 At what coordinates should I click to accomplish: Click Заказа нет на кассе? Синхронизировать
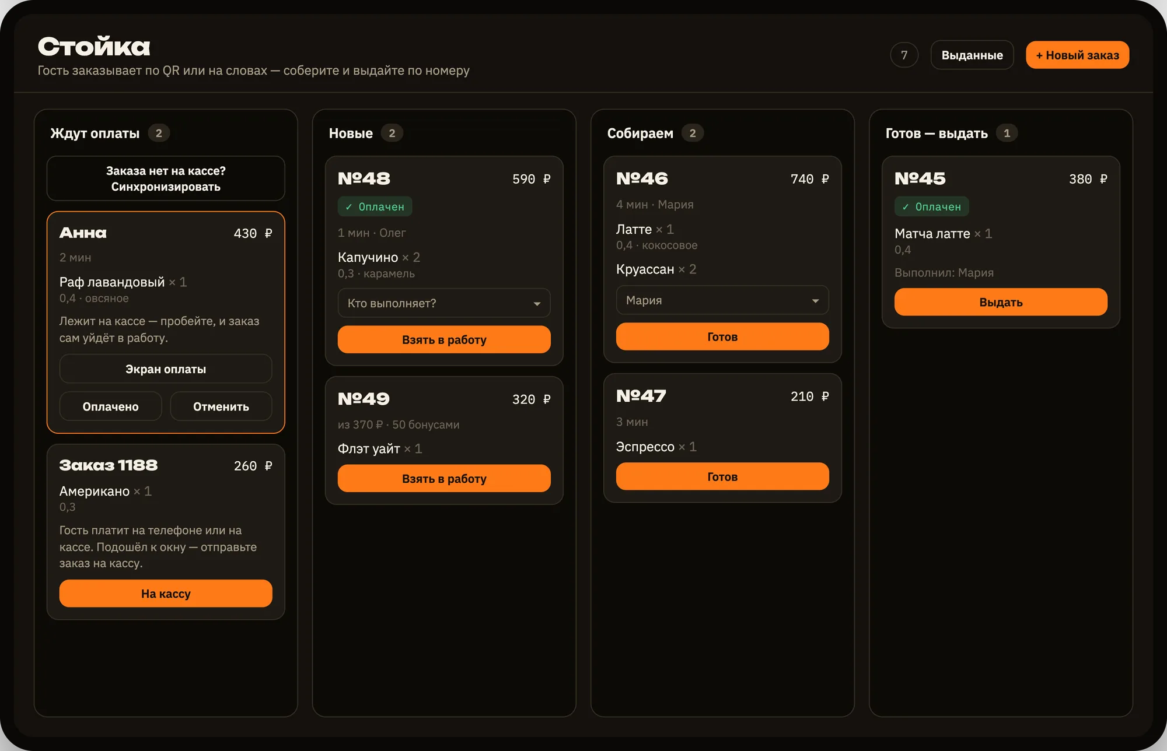(166, 178)
